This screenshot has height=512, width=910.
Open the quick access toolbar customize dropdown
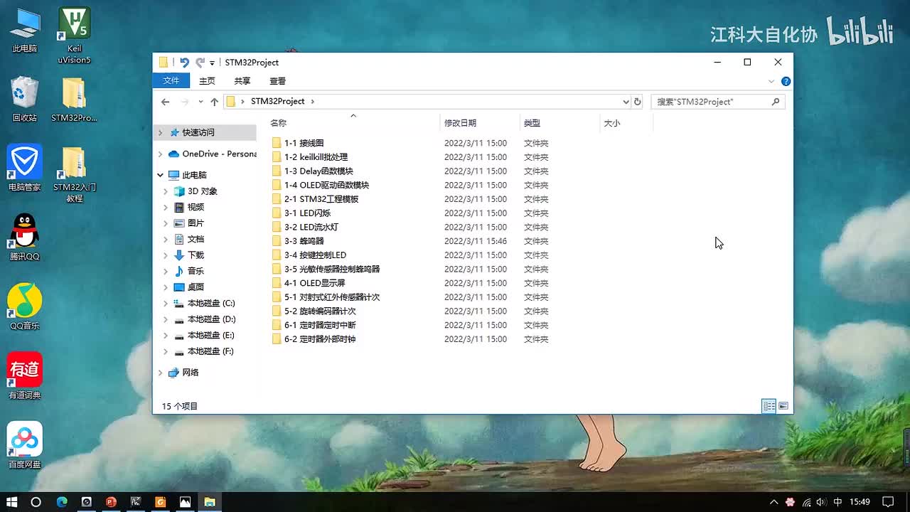pos(212,63)
